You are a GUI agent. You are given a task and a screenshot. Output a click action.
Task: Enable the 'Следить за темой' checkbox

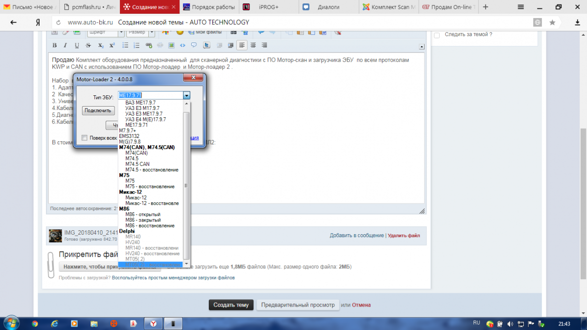(x=437, y=35)
